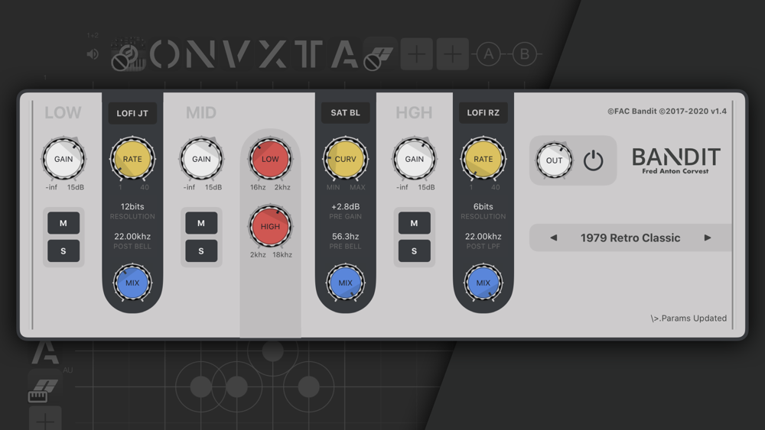Click LOFI RZ 22.00khz post LPF value
Screen dimensions: 765x430
[483, 236]
